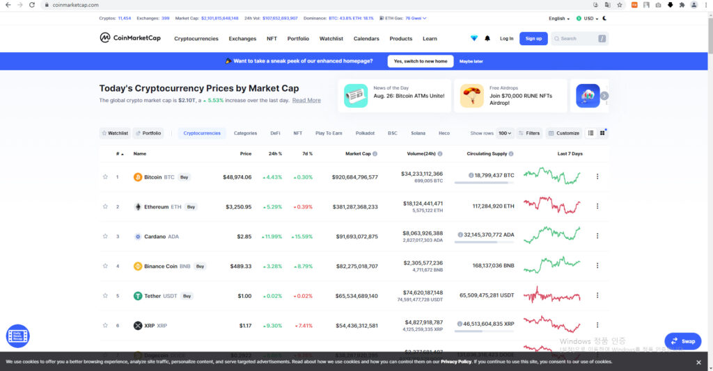Open more options for Binance Coin row
This screenshot has width=713, height=371.
pos(597,265)
